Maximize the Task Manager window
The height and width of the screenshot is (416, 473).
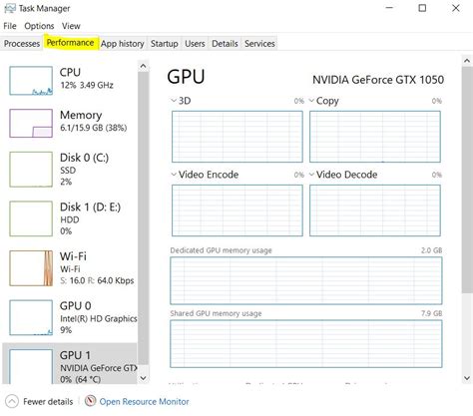tap(422, 8)
